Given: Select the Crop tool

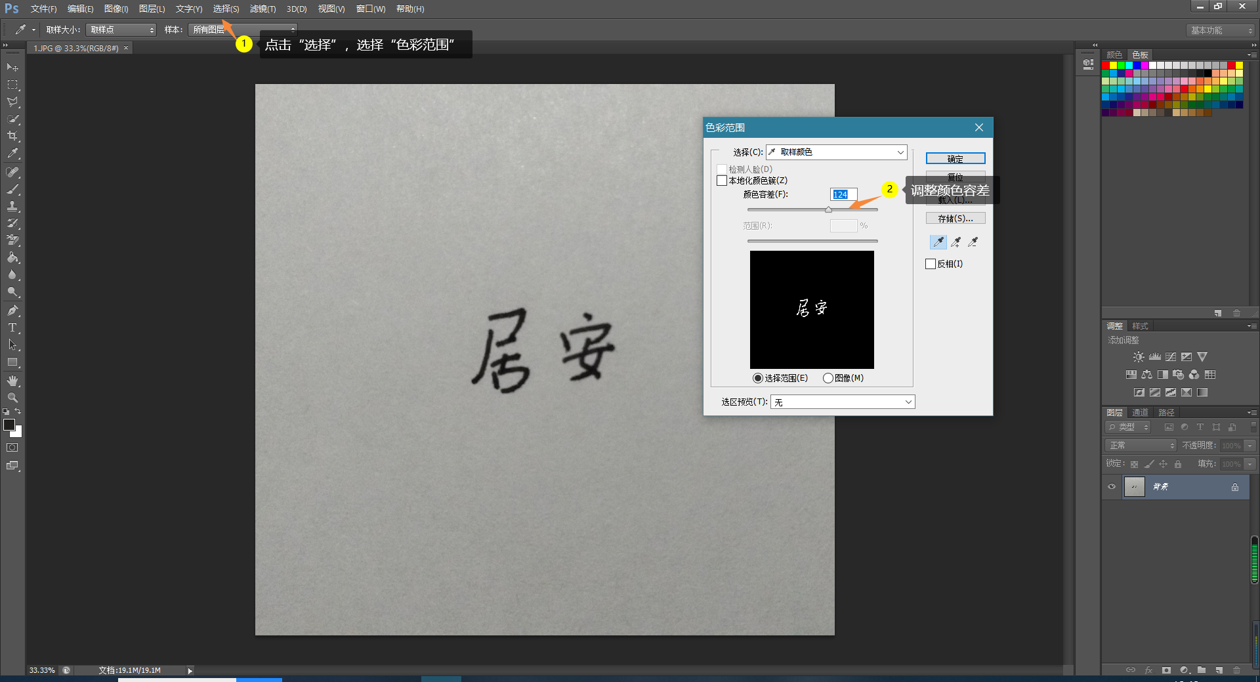Looking at the screenshot, I should coord(12,136).
